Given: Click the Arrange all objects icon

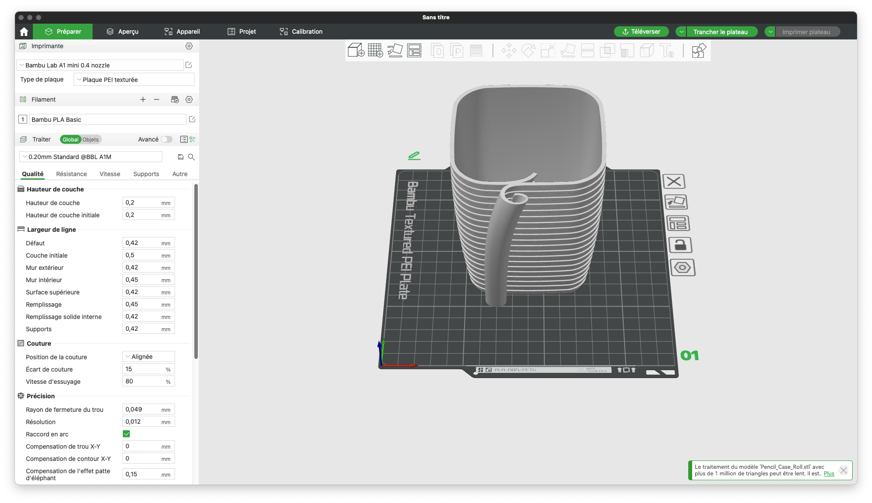Looking at the screenshot, I should pos(414,50).
